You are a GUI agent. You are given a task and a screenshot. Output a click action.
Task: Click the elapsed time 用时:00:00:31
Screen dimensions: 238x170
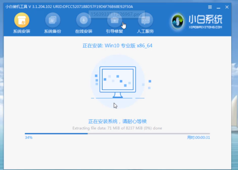(x=199, y=137)
